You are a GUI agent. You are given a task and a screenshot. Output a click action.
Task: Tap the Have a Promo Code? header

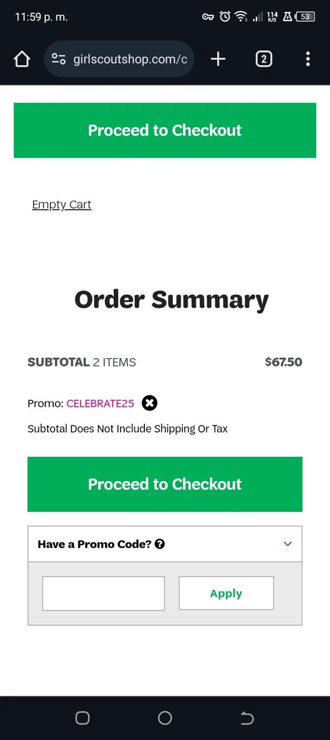click(x=95, y=544)
